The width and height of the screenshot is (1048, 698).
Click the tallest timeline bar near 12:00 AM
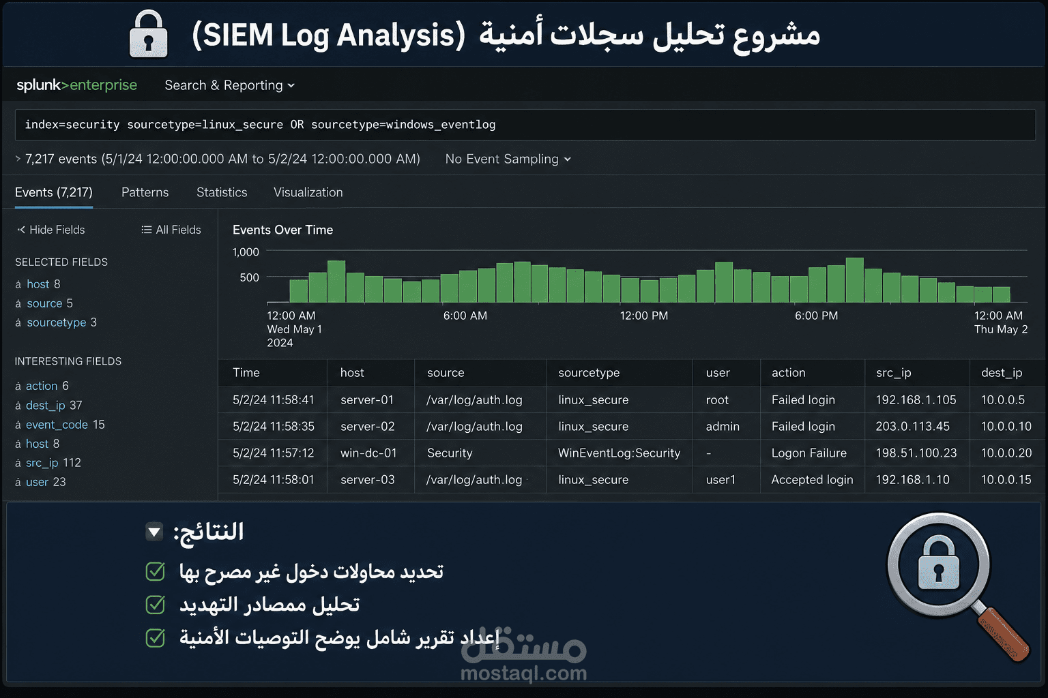point(336,281)
